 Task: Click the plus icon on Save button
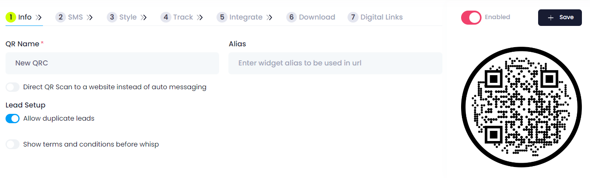coord(551,17)
